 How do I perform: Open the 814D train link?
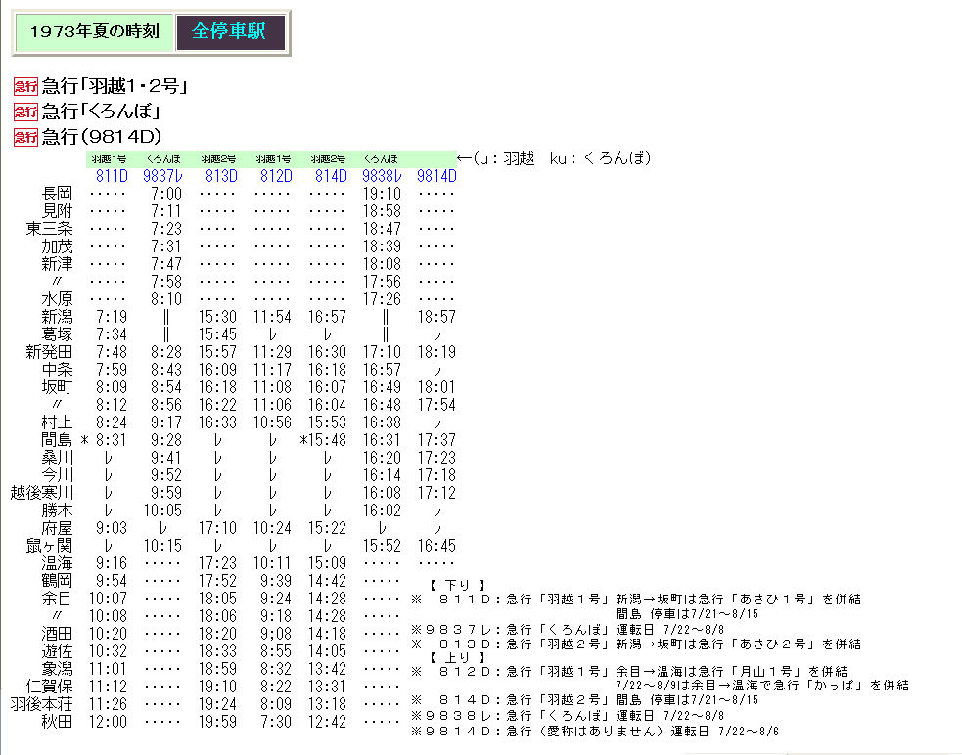(x=331, y=177)
